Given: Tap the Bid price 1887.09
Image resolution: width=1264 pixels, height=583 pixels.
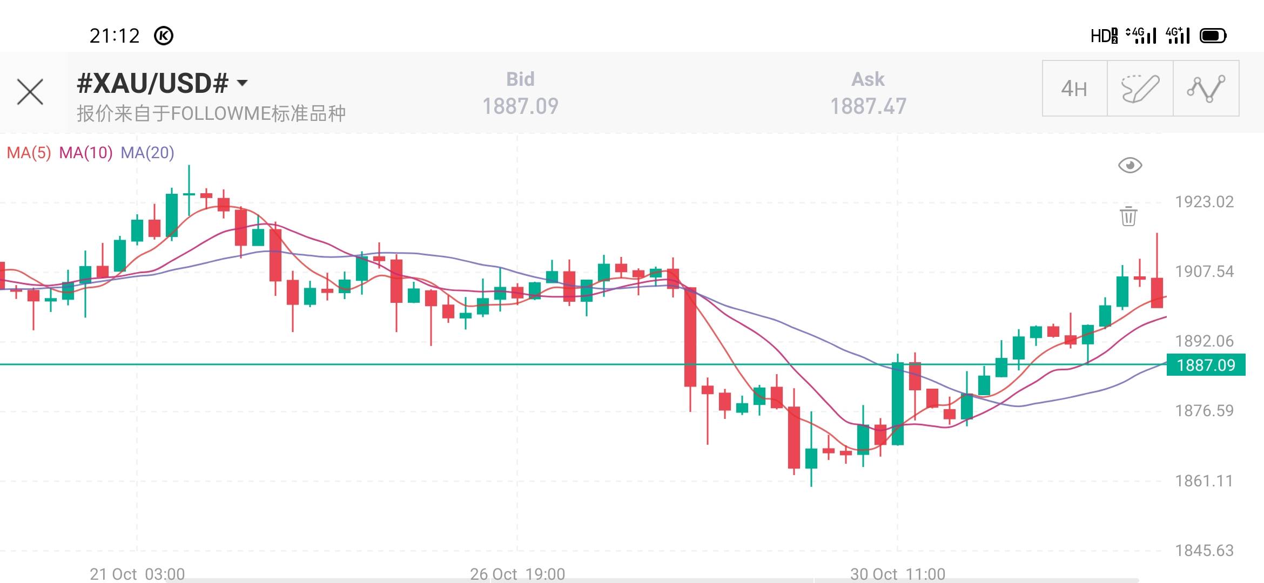Looking at the screenshot, I should pyautogui.click(x=520, y=106).
